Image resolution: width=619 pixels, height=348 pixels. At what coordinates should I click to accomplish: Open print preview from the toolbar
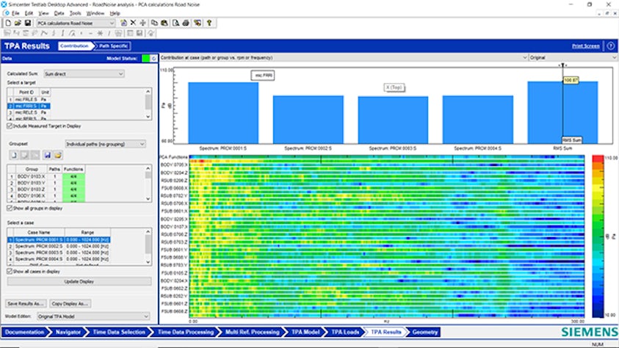[x=175, y=23]
